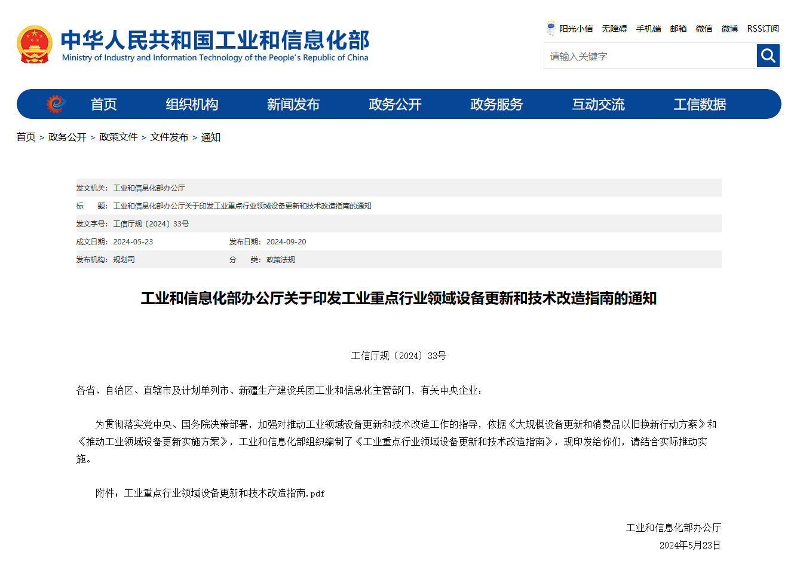Go to 通知 in the breadcrumb
The width and height of the screenshot is (794, 570).
211,137
